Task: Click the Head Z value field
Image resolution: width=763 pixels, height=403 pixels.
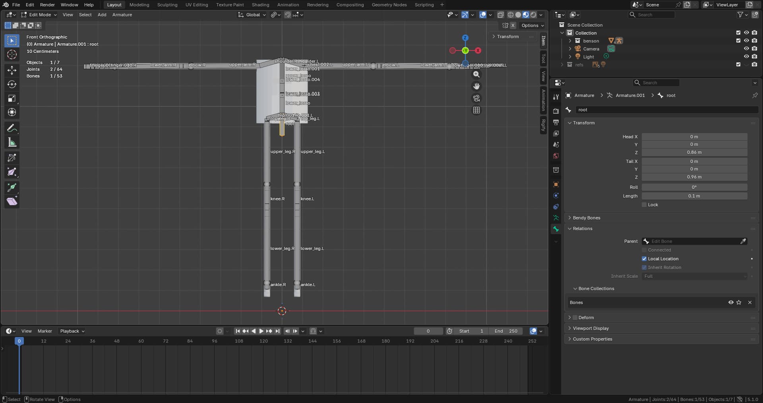Action: [694, 152]
